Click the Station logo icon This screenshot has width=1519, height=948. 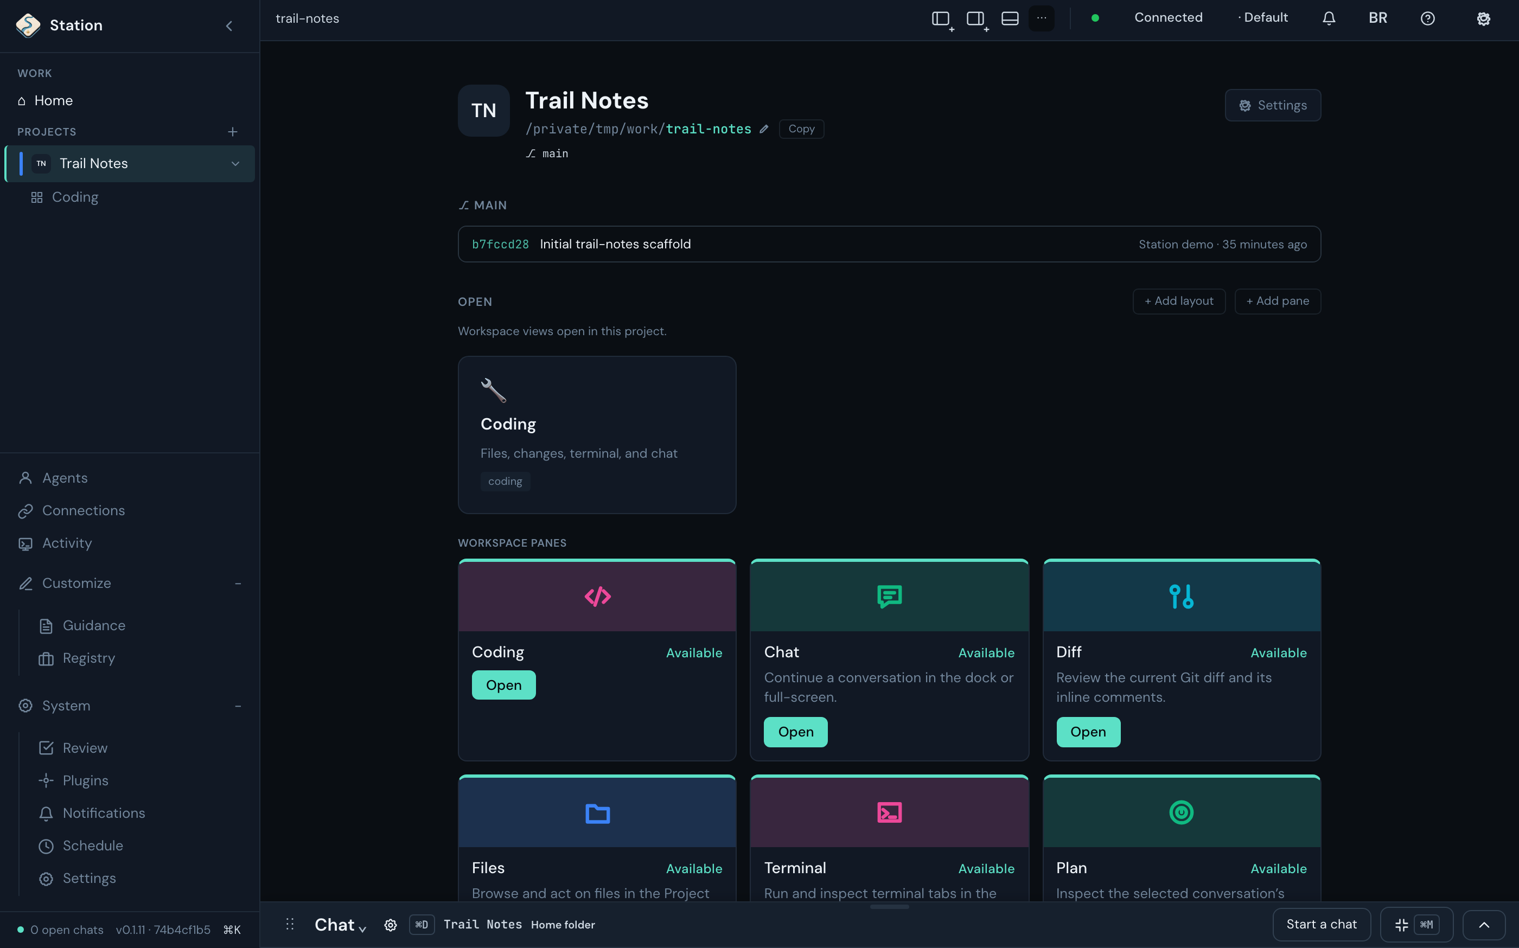(x=28, y=25)
